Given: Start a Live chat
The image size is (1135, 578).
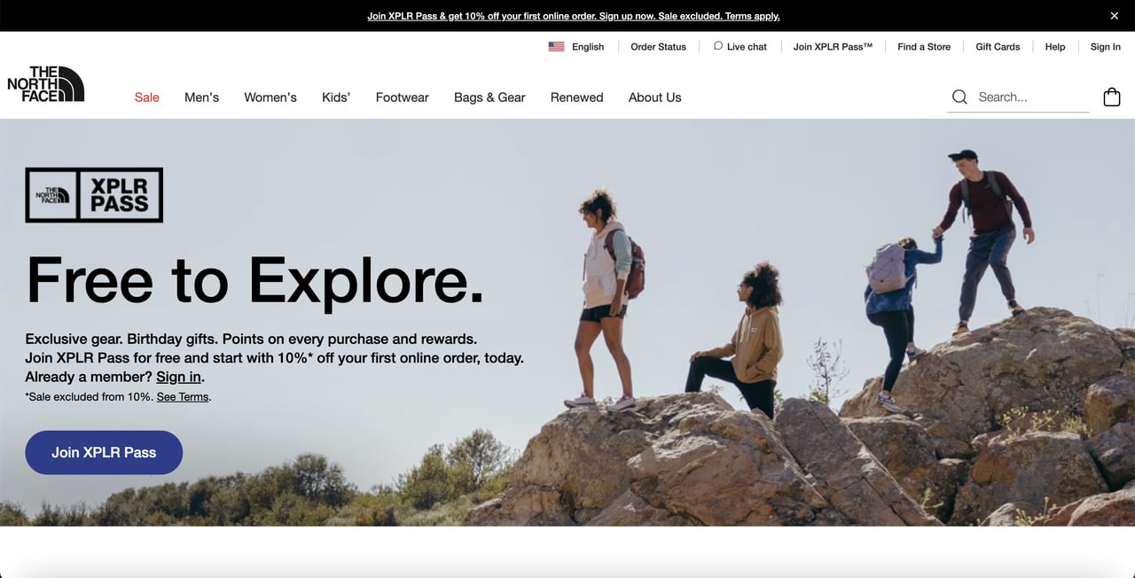Looking at the screenshot, I should (x=747, y=47).
